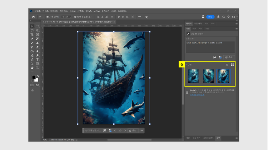Click the blue Share button

tap(210, 17)
